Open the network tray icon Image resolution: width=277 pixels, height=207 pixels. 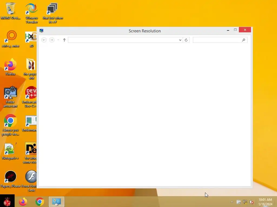coord(245,202)
